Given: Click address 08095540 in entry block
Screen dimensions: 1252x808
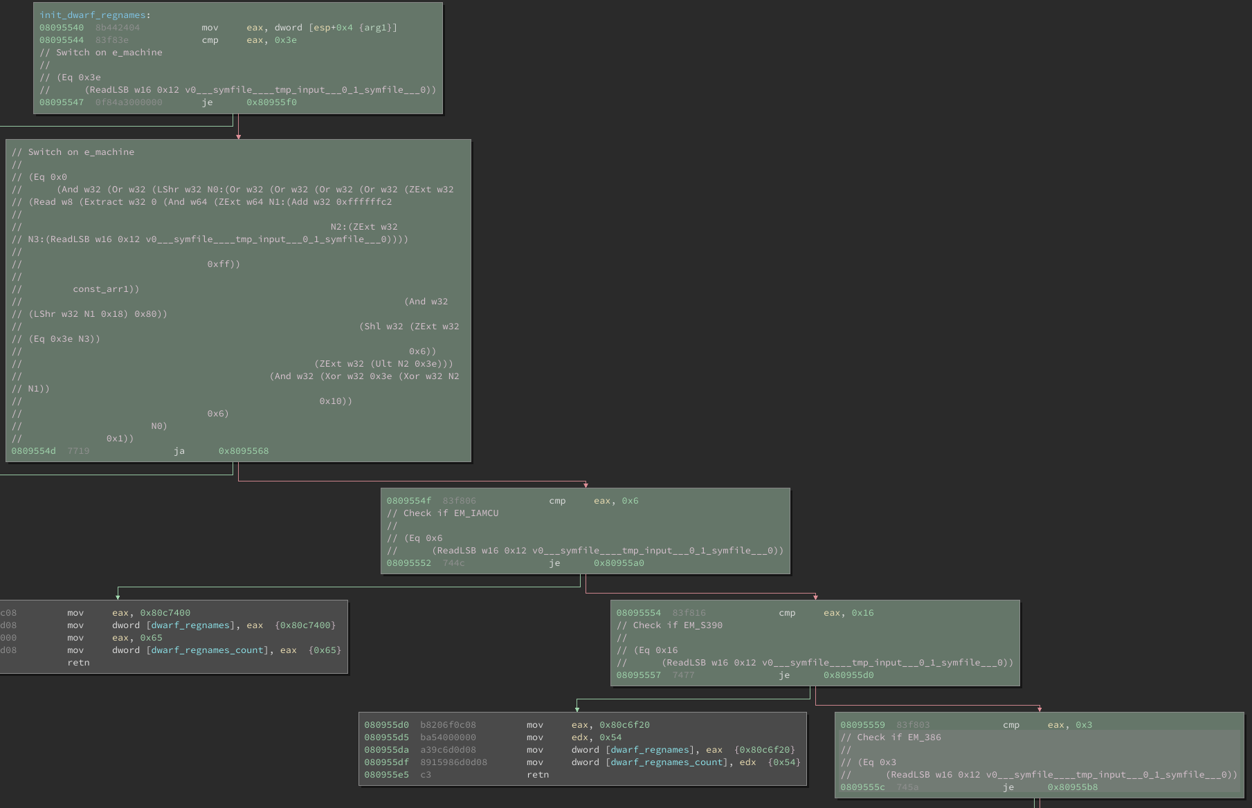Looking at the screenshot, I should click(62, 27).
